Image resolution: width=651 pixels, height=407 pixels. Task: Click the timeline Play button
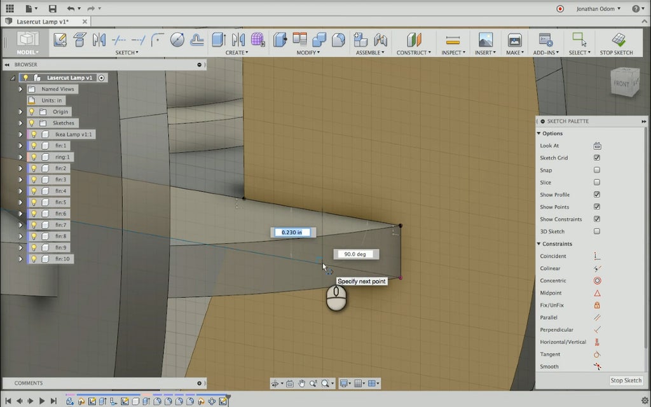pyautogui.click(x=42, y=401)
